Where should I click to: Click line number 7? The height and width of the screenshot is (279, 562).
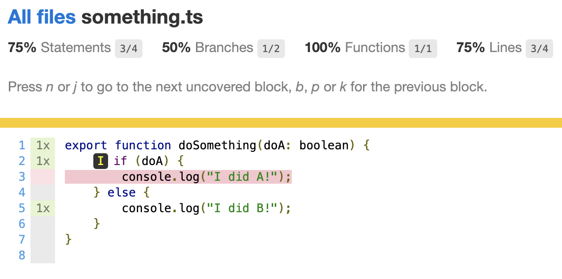(22, 240)
